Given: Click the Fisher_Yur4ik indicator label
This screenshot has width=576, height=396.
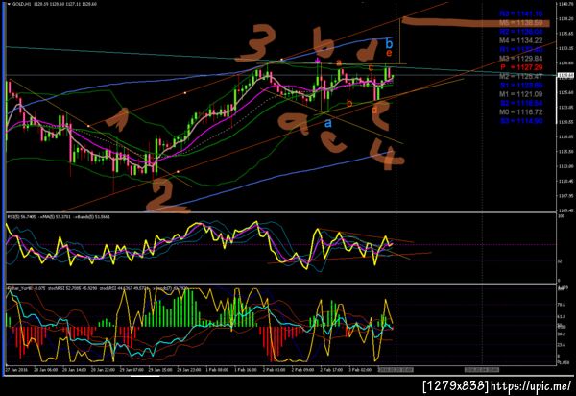Looking at the screenshot, I should coord(21,289).
